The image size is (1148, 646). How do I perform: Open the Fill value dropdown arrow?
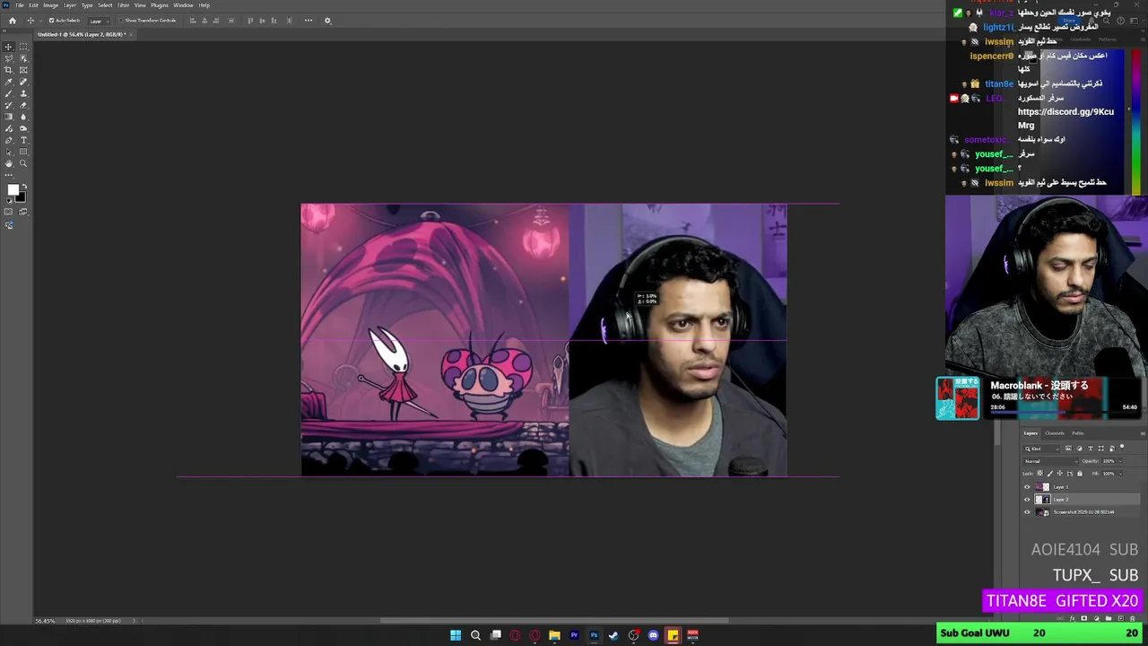[x=1120, y=474]
